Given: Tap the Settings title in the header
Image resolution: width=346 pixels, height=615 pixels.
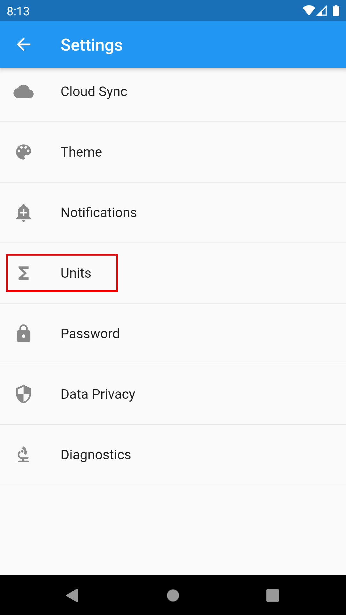Looking at the screenshot, I should tap(92, 45).
